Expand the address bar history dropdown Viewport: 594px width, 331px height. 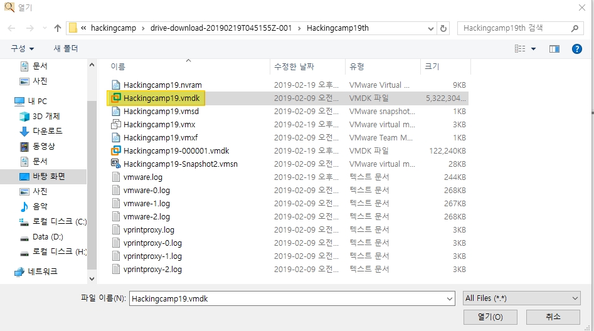click(431, 28)
